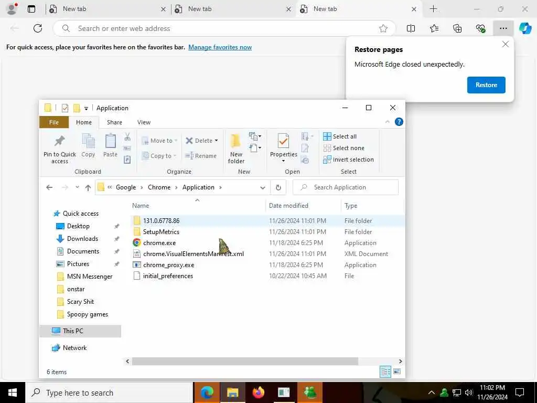Open the New item dropdown

click(255, 136)
